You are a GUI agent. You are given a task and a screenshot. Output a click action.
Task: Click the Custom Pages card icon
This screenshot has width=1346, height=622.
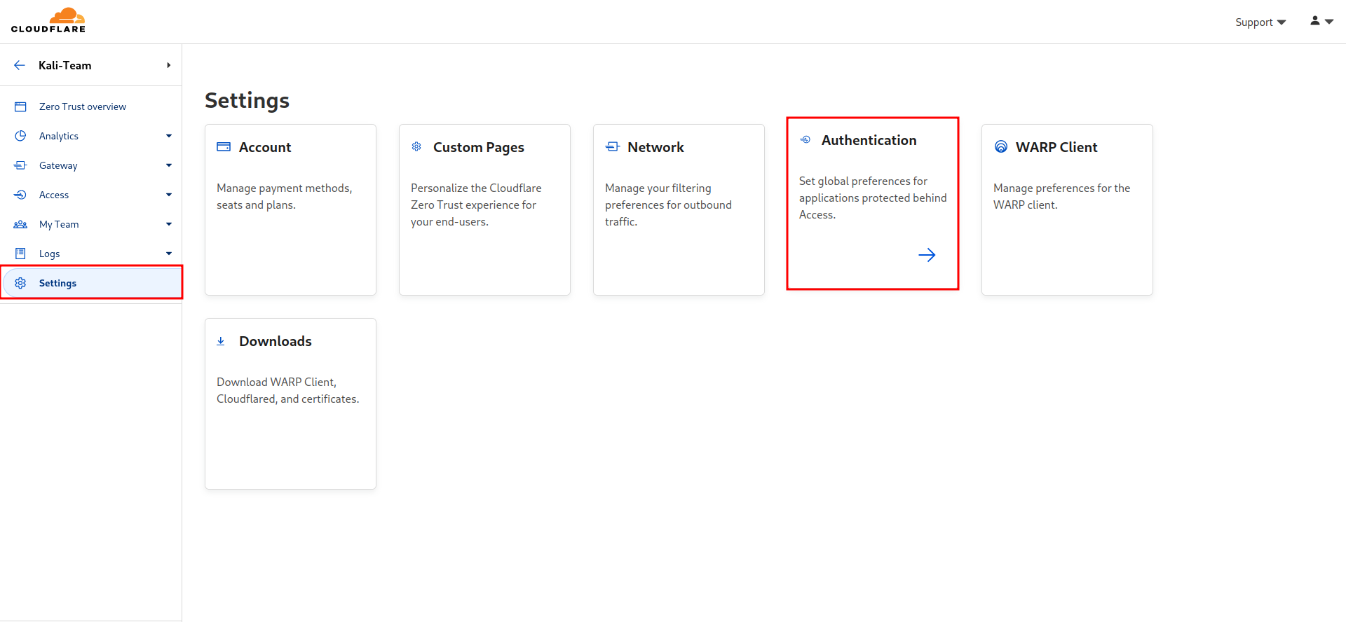click(x=416, y=146)
